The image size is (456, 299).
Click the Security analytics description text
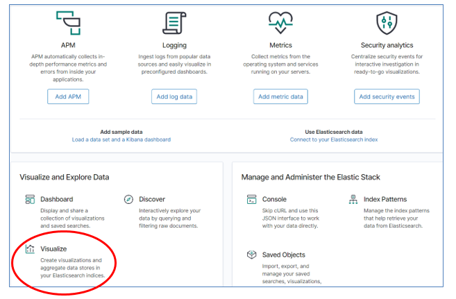point(387,65)
